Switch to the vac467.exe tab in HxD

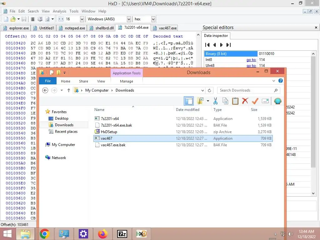165,28
